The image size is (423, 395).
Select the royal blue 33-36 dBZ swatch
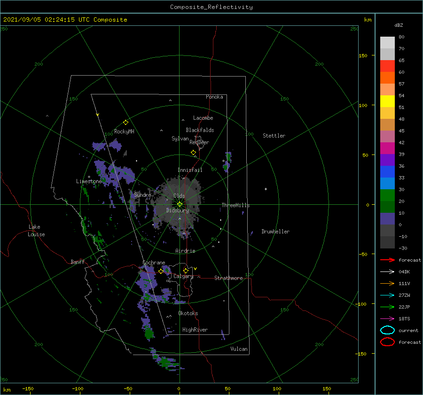pos(387,172)
